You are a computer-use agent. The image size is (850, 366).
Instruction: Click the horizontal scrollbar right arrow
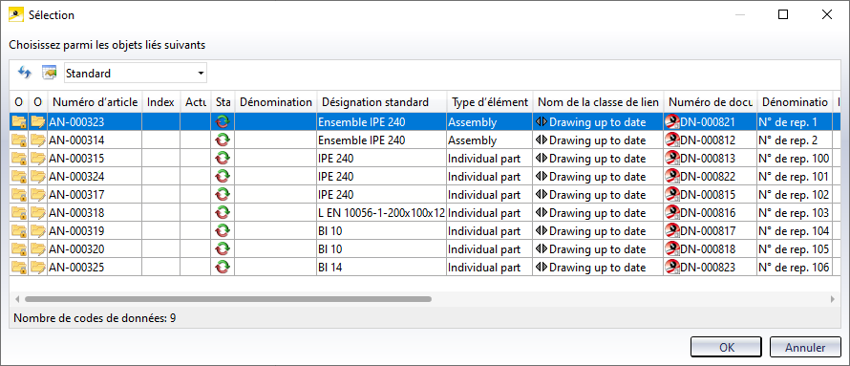point(833,299)
